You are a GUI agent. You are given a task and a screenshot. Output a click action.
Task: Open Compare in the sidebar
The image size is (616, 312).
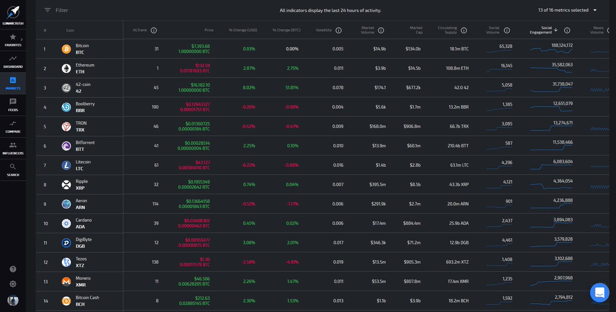pos(13,126)
